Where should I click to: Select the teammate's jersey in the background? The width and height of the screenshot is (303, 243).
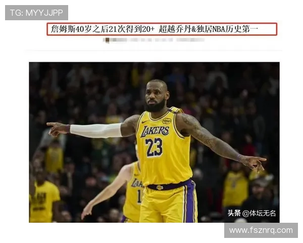click(133, 192)
